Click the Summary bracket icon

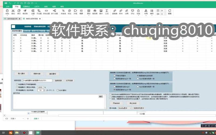click(81, 11)
